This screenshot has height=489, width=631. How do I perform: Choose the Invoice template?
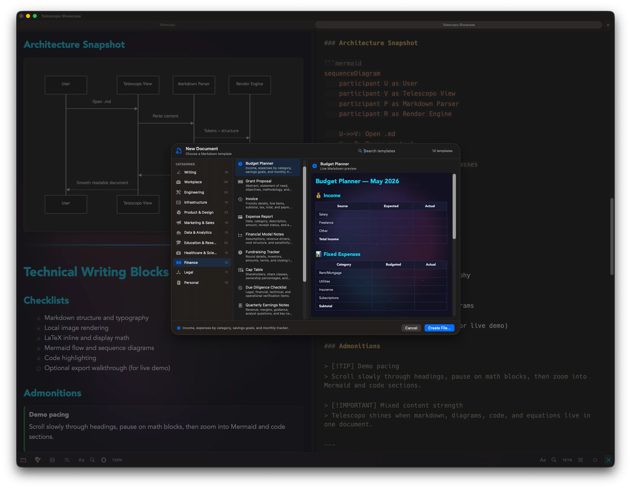(268, 203)
